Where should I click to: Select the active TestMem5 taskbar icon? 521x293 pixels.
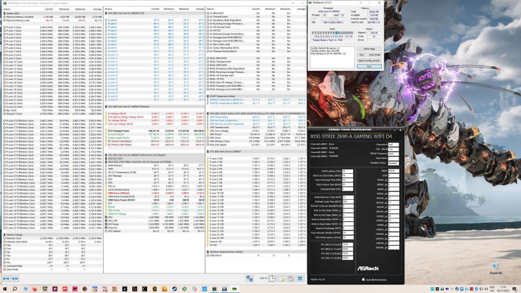234,289
